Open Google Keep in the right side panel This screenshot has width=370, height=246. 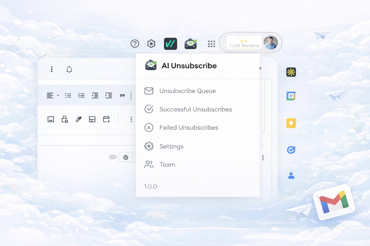291,123
